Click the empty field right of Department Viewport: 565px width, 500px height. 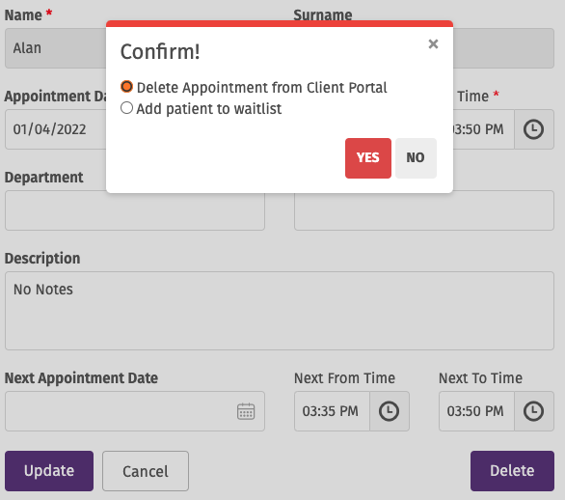(424, 211)
